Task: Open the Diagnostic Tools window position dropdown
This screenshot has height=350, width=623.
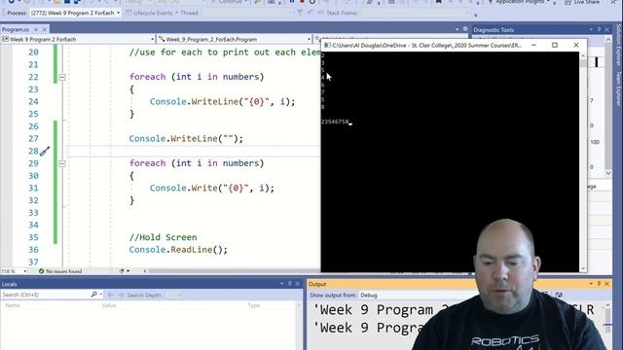Action: [x=591, y=29]
